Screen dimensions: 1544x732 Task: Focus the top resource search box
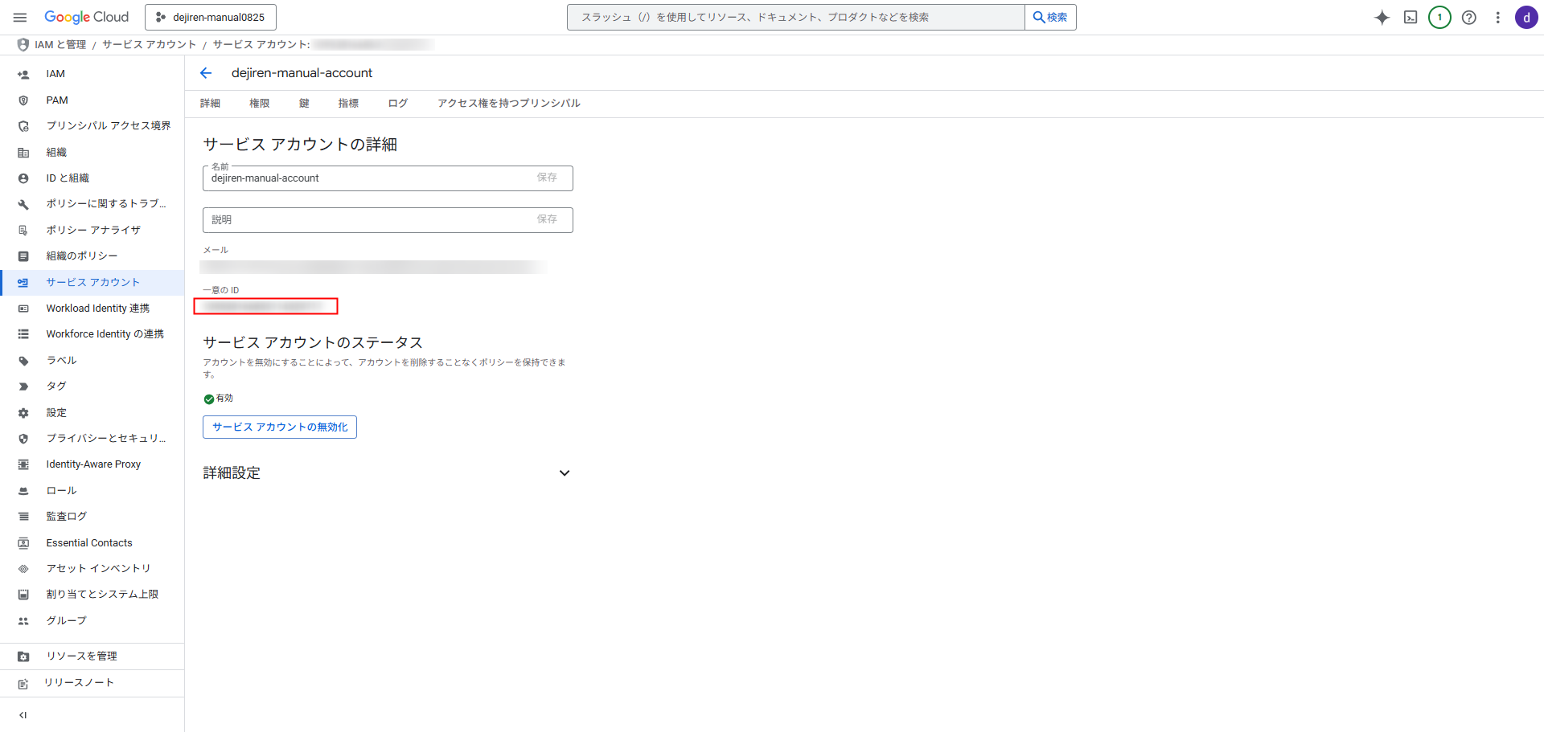click(x=796, y=17)
